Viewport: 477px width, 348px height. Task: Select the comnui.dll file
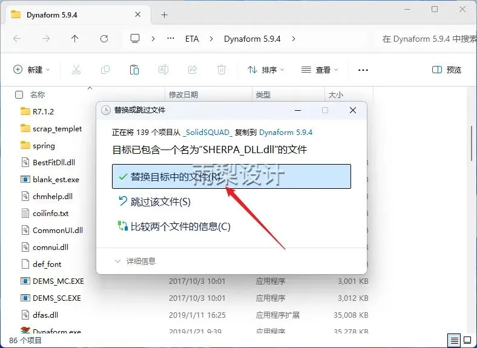50,248
